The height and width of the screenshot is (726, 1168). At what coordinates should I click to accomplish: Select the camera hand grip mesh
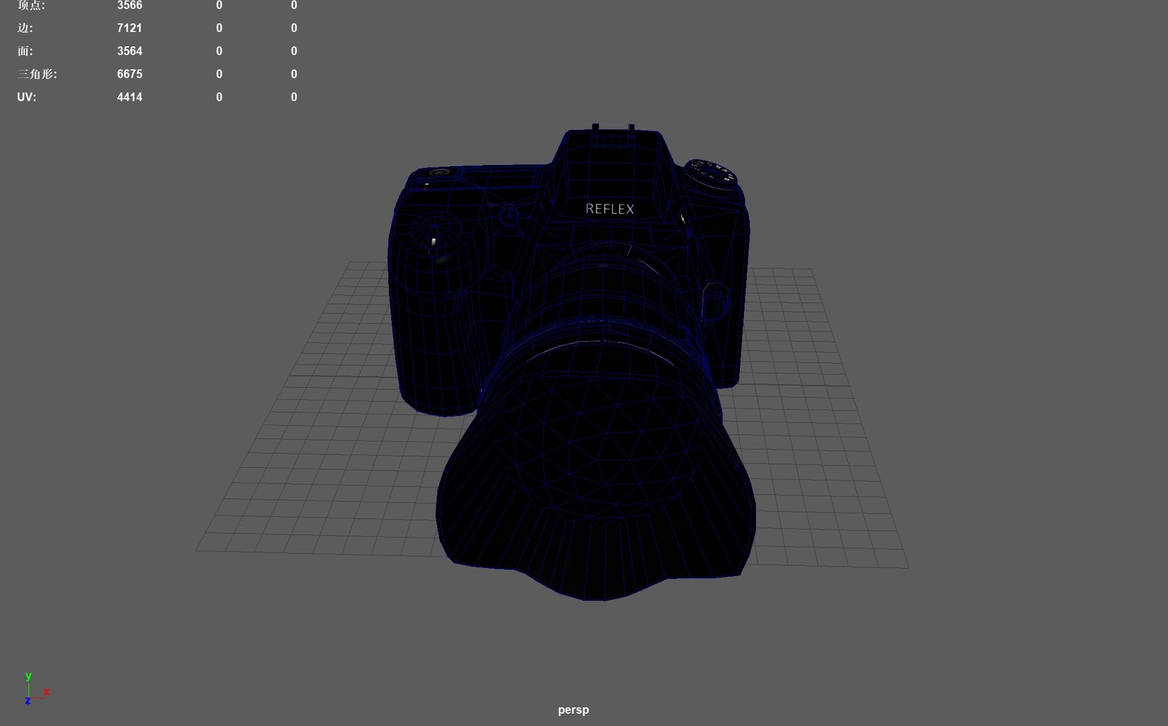coord(437,316)
